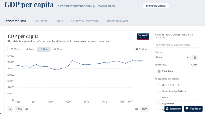Image resolution: width=205 pixels, height=114 pixels.
Task: Open the FAQs tab
Action: pos(59,21)
